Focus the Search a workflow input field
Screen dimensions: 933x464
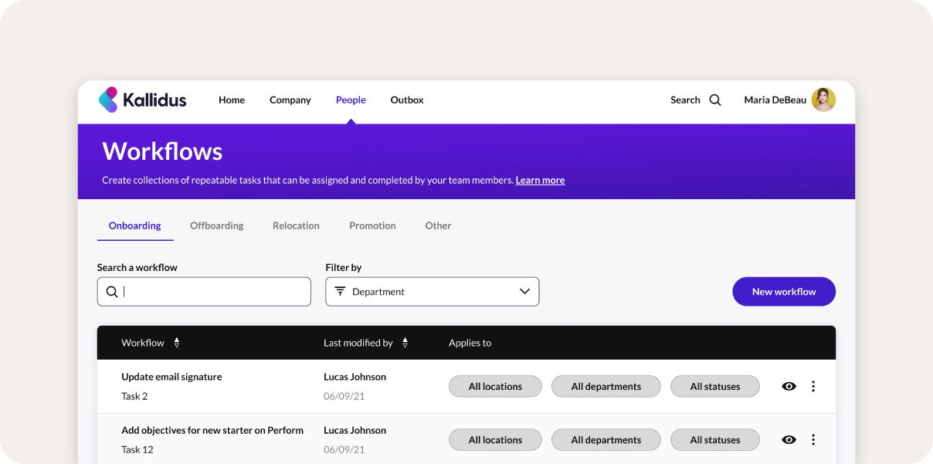[204, 292]
